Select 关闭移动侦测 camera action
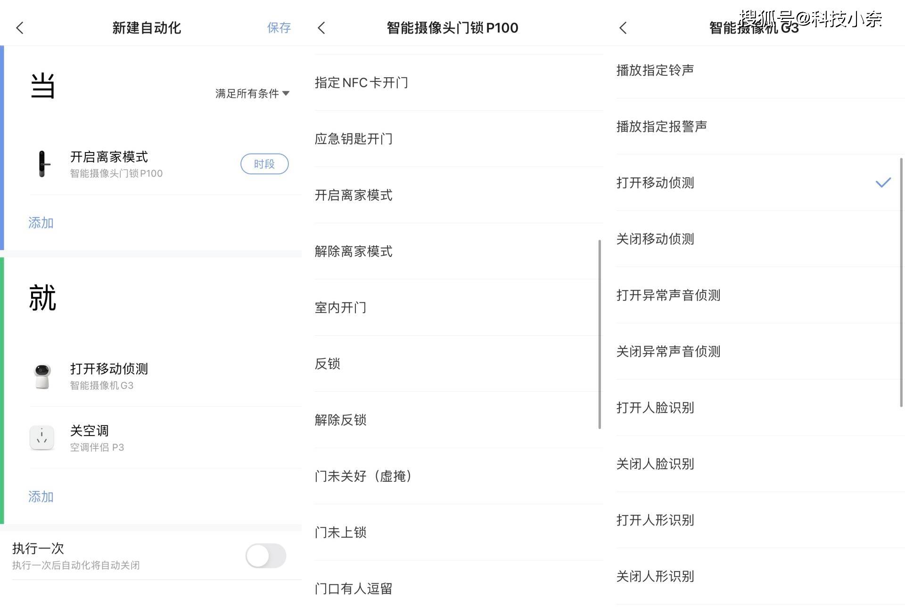The width and height of the screenshot is (905, 614). tap(760, 239)
